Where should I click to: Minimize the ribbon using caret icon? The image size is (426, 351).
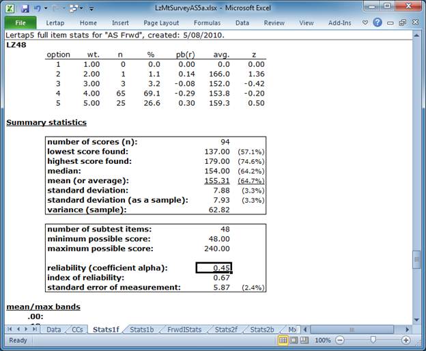(x=365, y=23)
